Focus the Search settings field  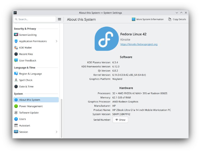click(x=35, y=19)
